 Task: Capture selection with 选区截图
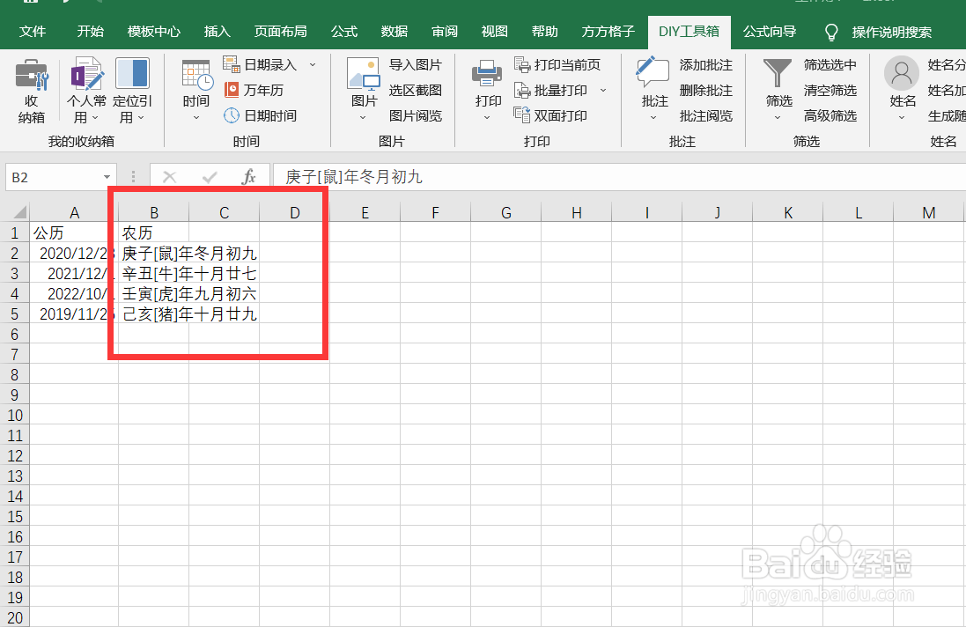point(415,90)
